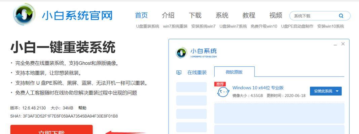Click the search magnifier icon
The width and height of the screenshot is (359, 134).
click(341, 16)
